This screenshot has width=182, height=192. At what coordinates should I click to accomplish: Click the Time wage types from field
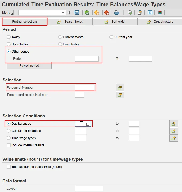coord(81,138)
